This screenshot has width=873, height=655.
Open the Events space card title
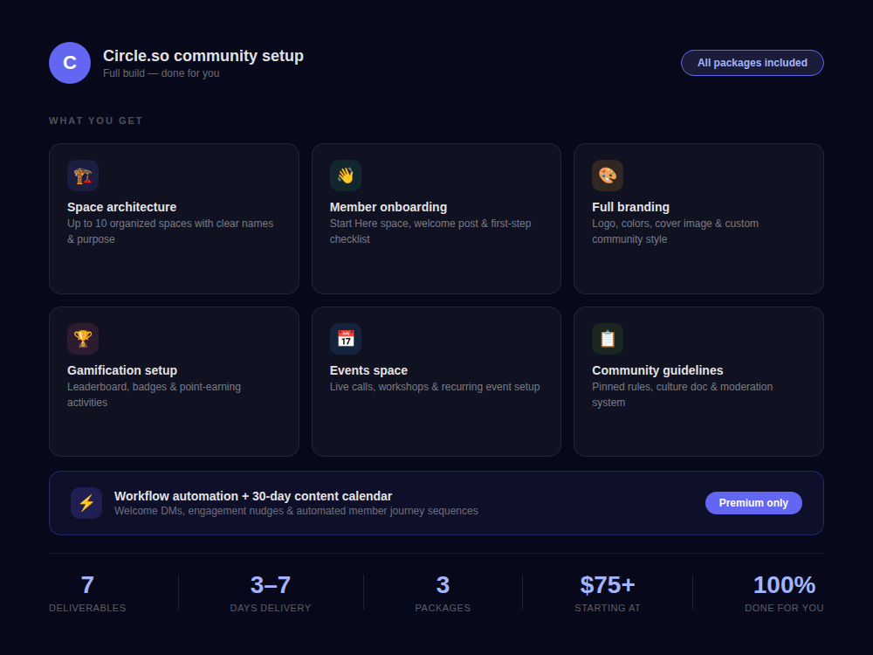point(368,370)
